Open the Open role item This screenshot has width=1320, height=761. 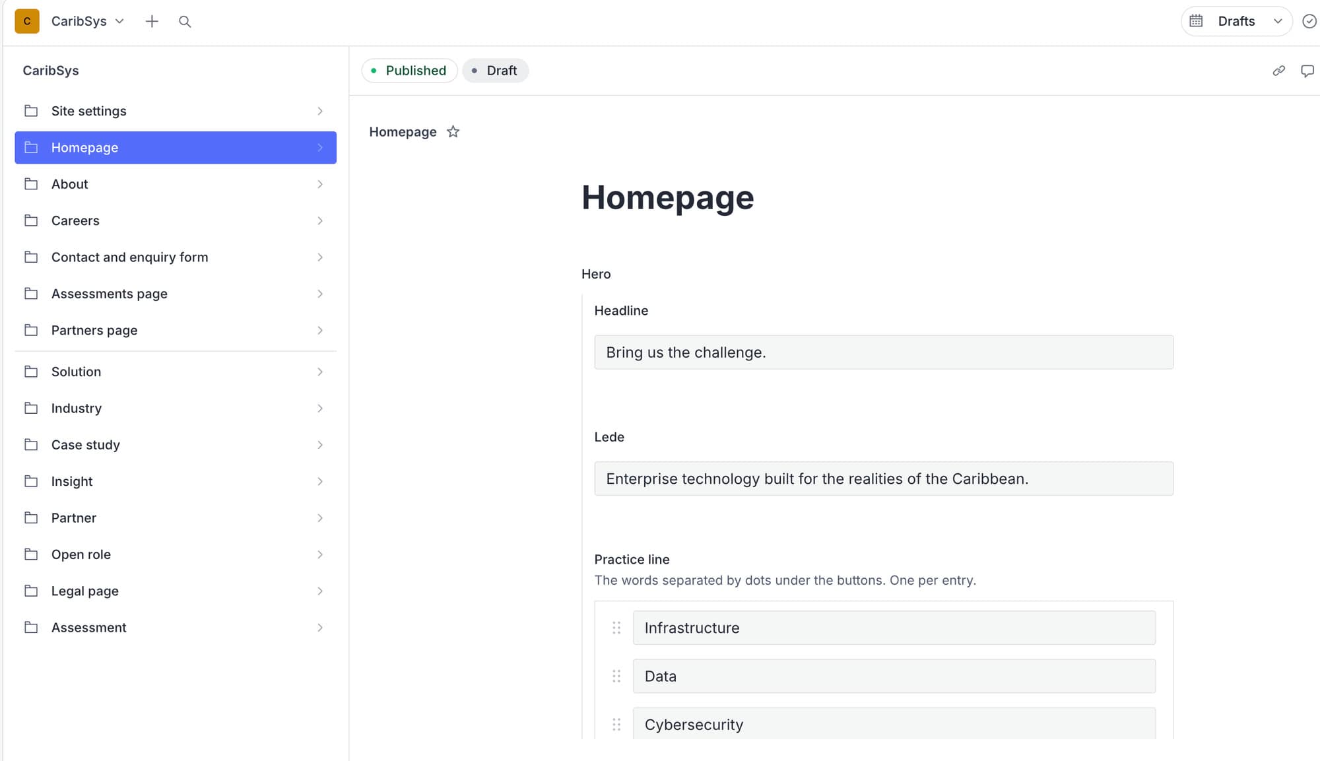(x=176, y=554)
